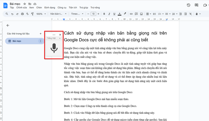Open the Trợ năng menu
Screen dimensions: 209x121
coord(95,8)
